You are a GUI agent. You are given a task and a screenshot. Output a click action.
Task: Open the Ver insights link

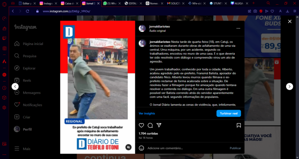pyautogui.click(x=146, y=113)
